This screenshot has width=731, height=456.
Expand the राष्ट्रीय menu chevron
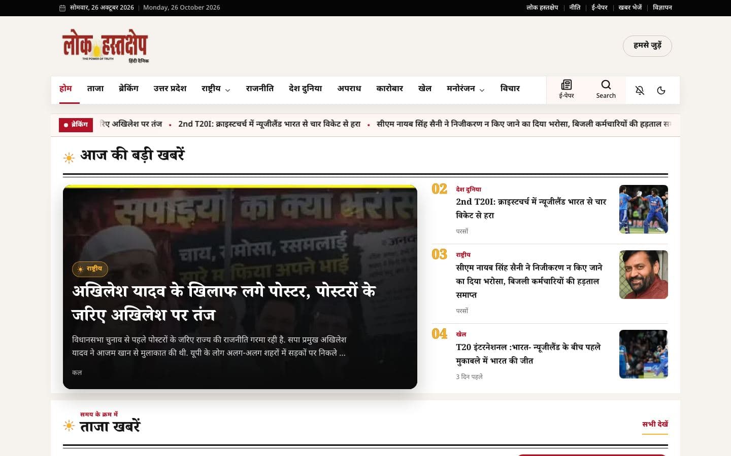coord(227,90)
